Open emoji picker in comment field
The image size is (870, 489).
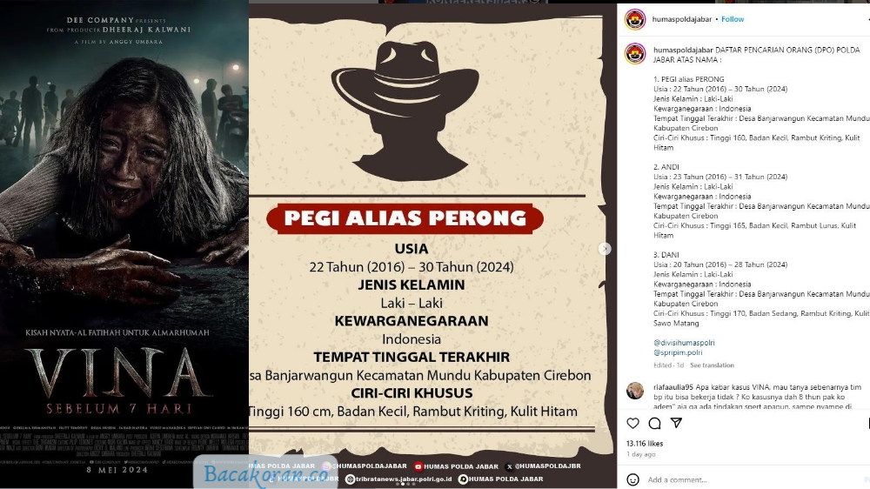point(632,479)
